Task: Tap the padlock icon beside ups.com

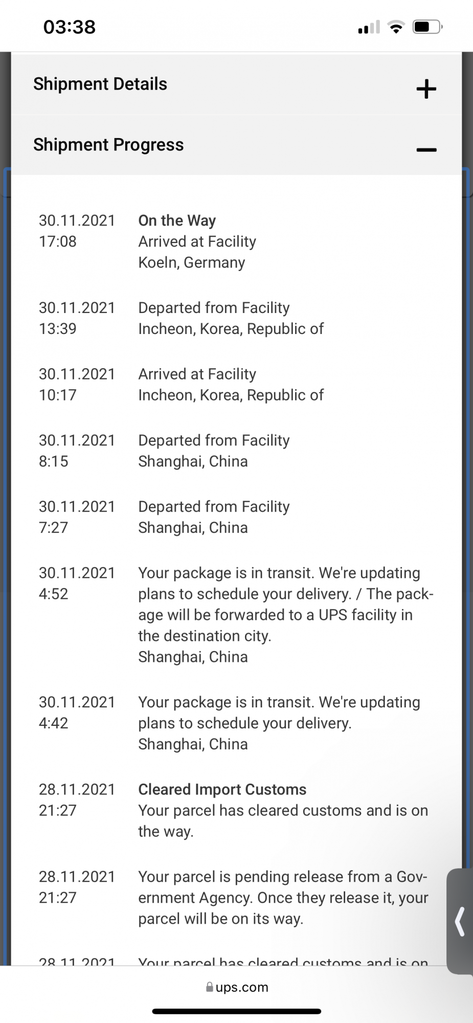Action: (x=209, y=987)
